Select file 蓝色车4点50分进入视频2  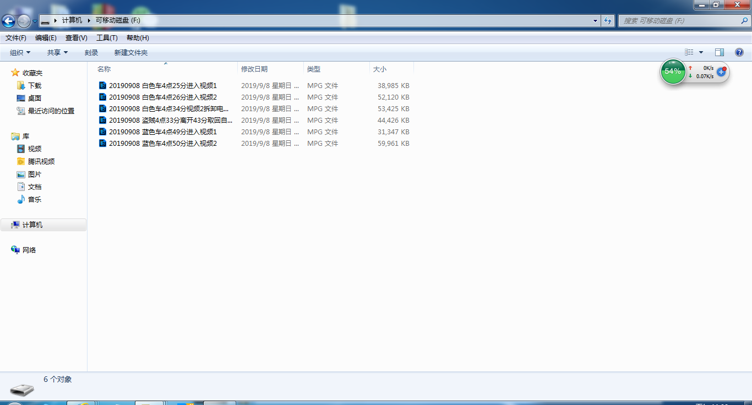click(162, 144)
